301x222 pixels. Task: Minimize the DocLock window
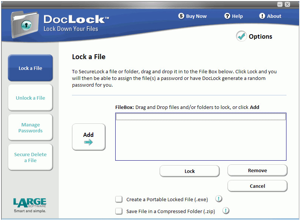coord(280,4)
